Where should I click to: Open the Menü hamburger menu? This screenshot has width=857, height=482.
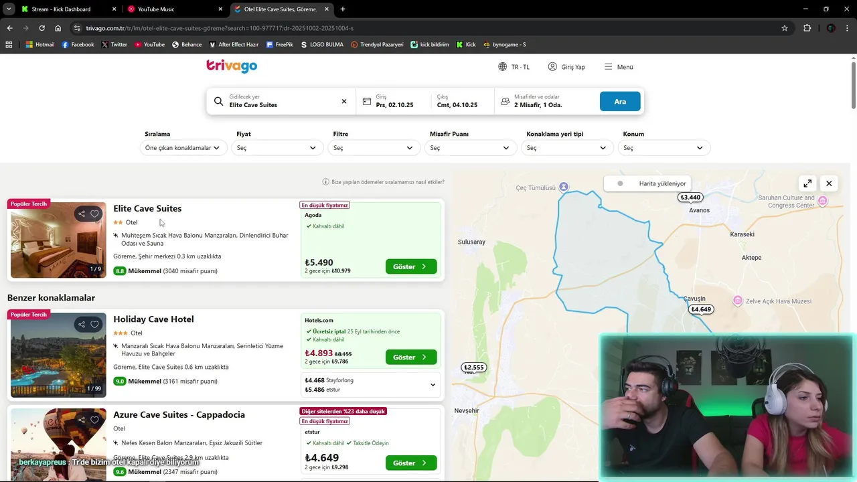pyautogui.click(x=619, y=67)
